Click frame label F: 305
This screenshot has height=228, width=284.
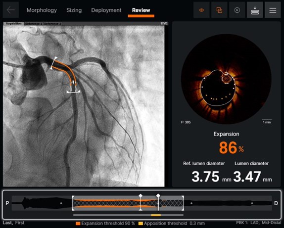(x=186, y=122)
